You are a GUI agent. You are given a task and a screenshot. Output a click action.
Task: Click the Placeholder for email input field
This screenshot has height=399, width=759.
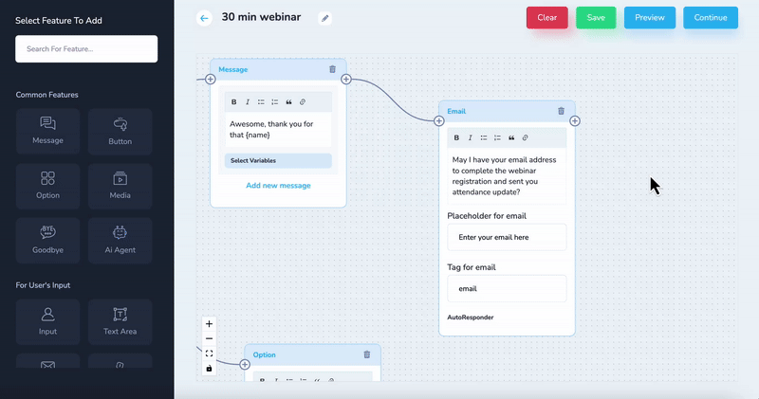507,237
